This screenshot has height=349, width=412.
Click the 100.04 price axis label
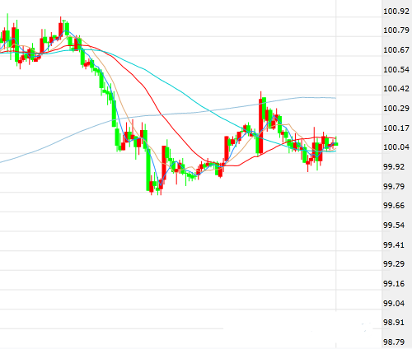click(x=396, y=147)
